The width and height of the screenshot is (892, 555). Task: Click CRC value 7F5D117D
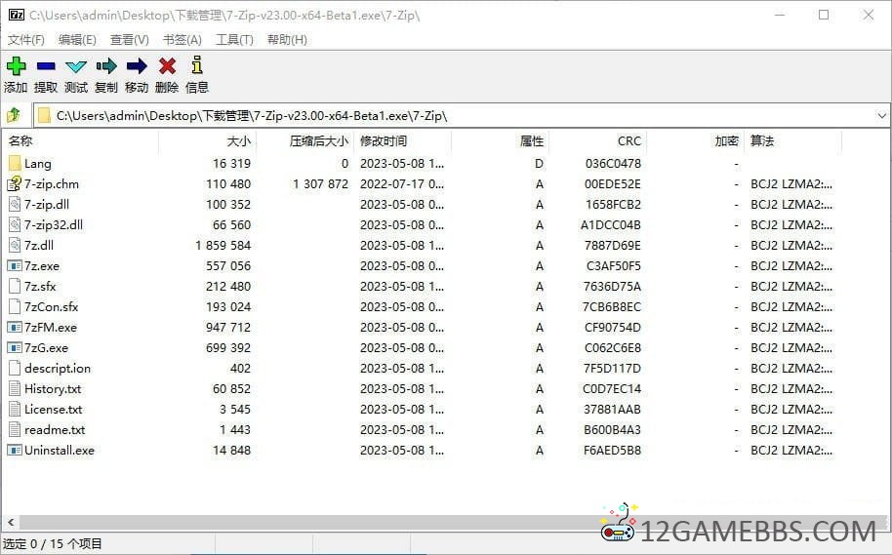tap(612, 368)
